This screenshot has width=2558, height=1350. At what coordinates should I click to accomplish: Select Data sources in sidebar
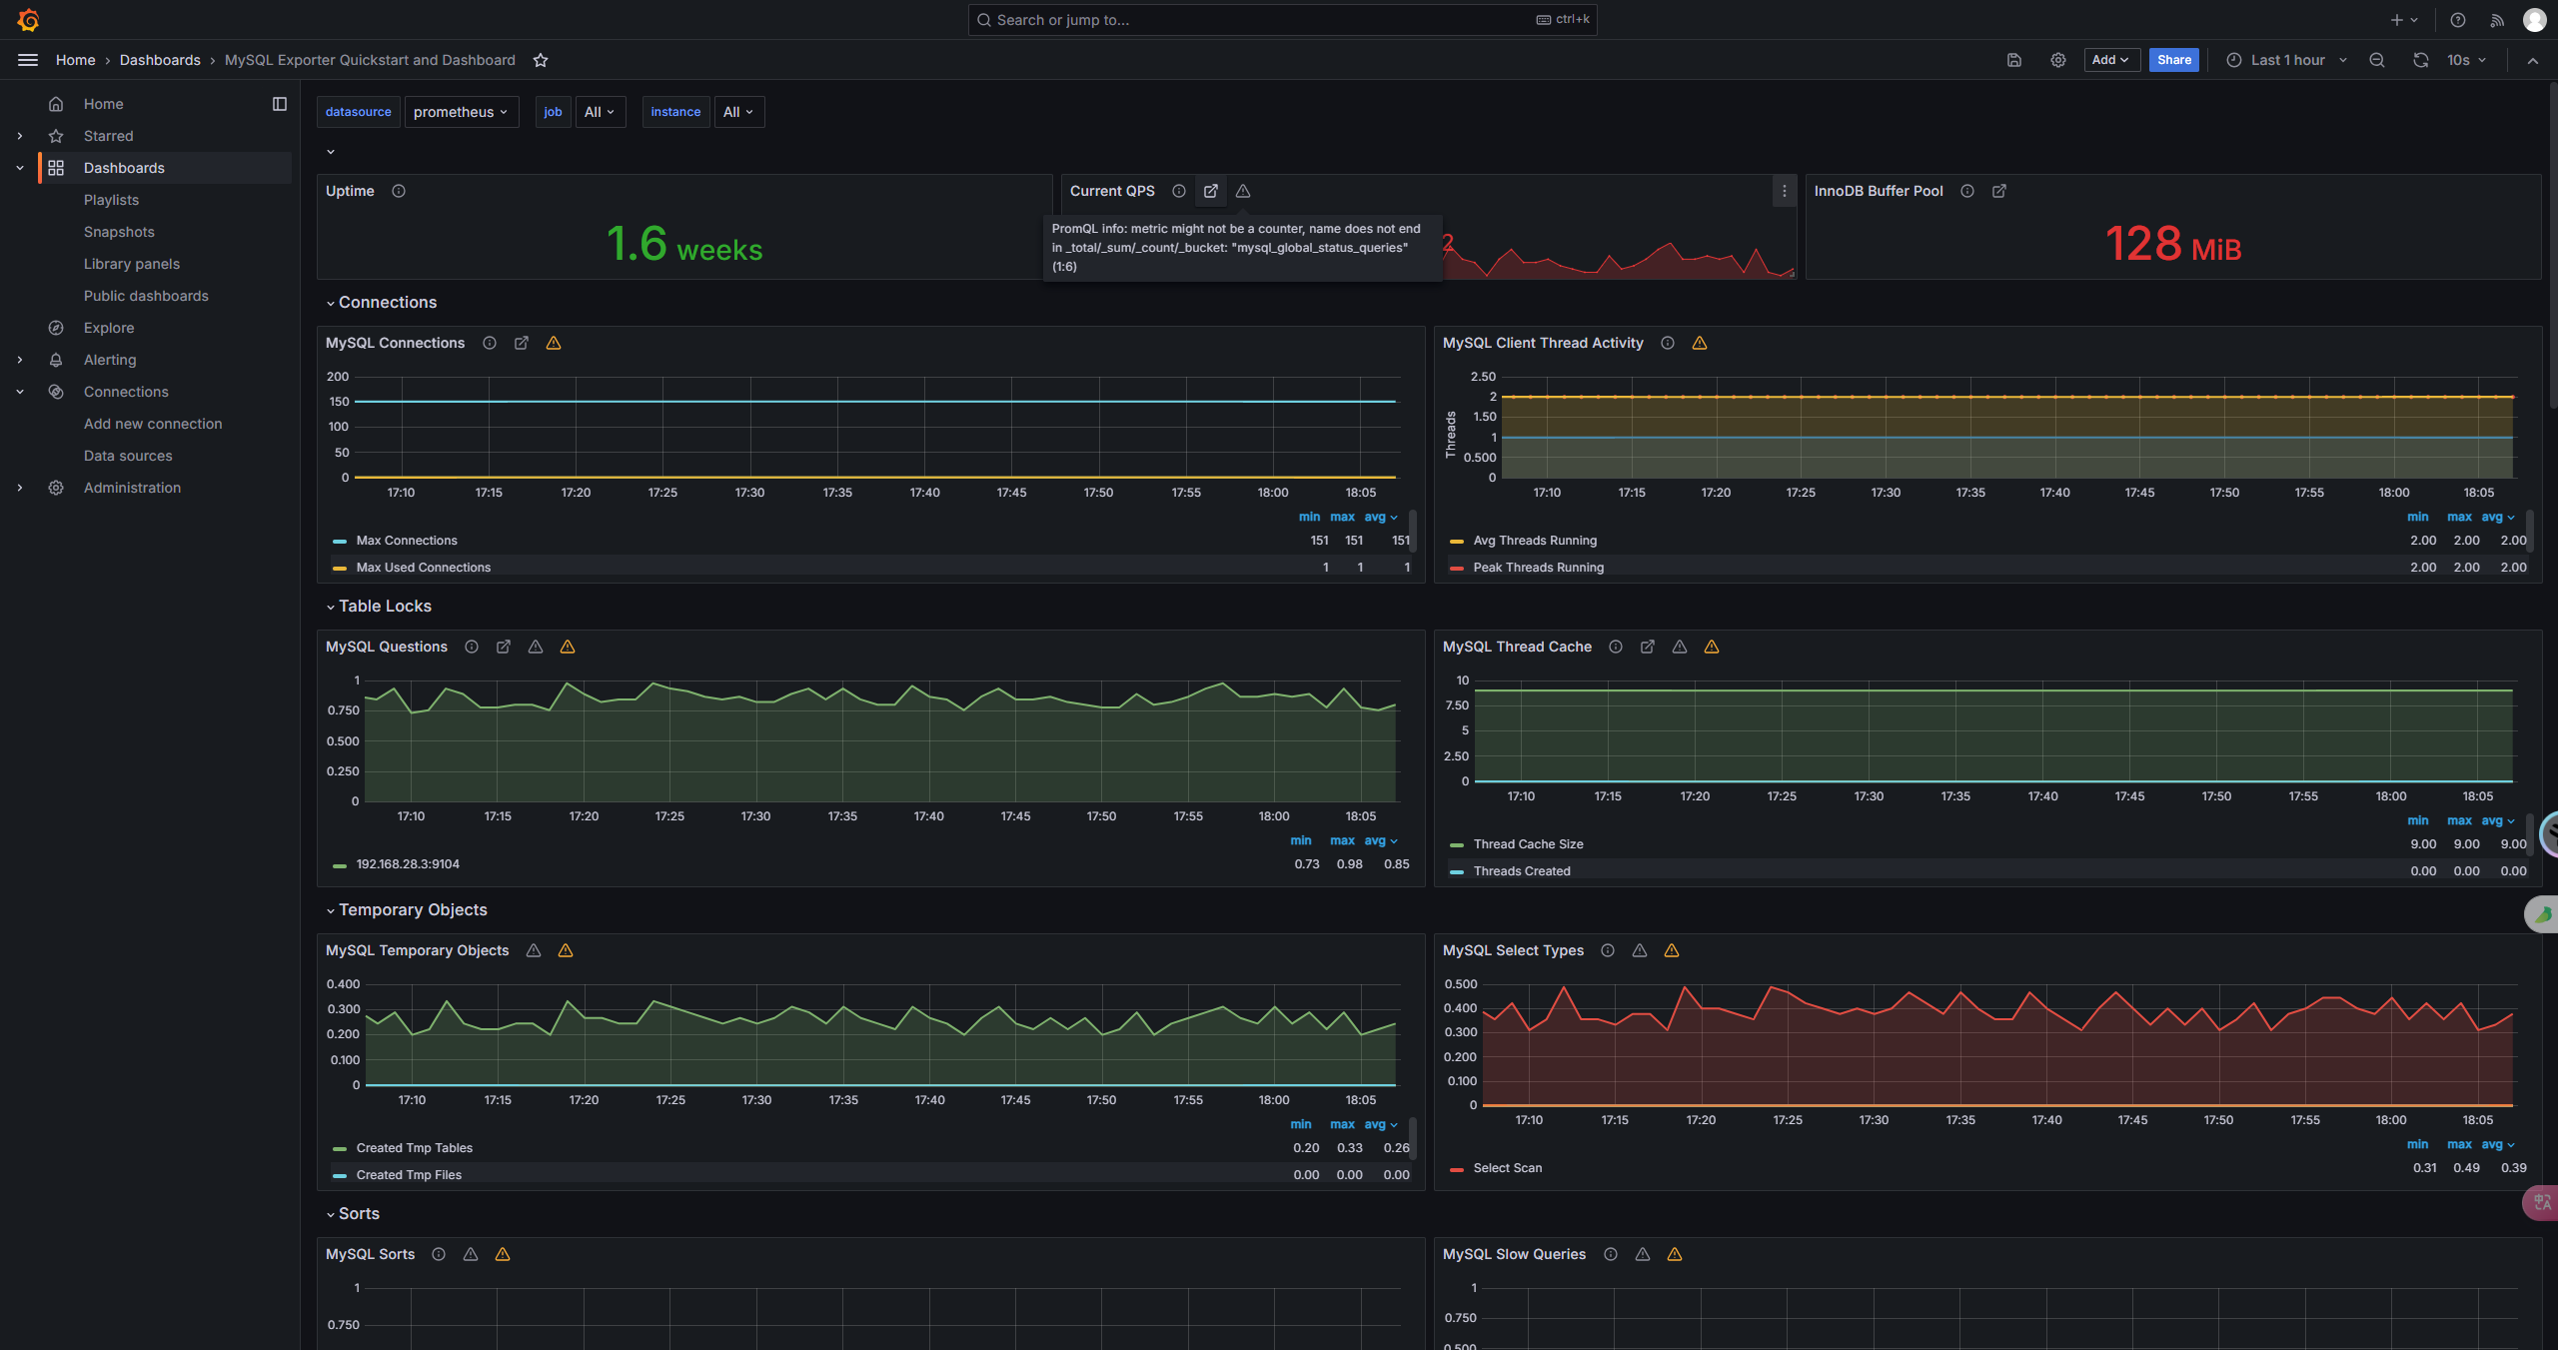[128, 456]
